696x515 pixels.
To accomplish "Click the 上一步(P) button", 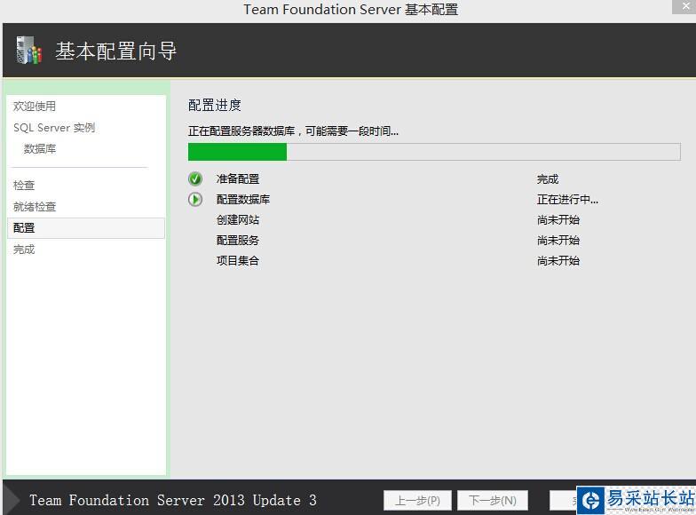I will tap(417, 501).
